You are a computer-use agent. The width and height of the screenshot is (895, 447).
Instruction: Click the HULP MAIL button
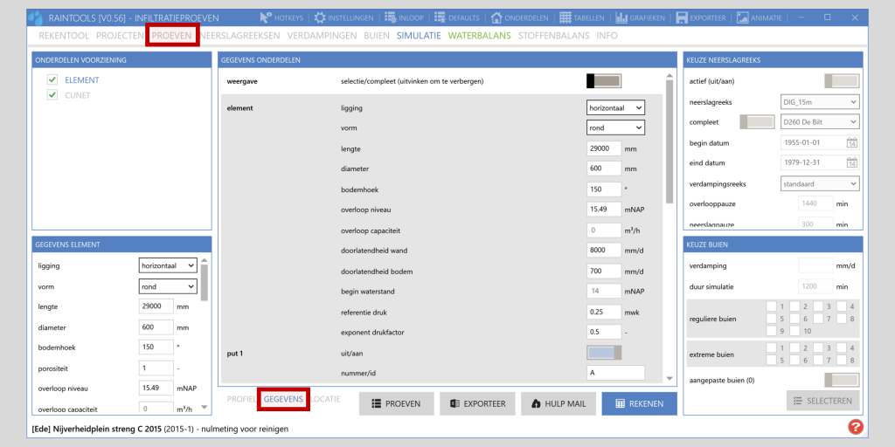[558, 403]
